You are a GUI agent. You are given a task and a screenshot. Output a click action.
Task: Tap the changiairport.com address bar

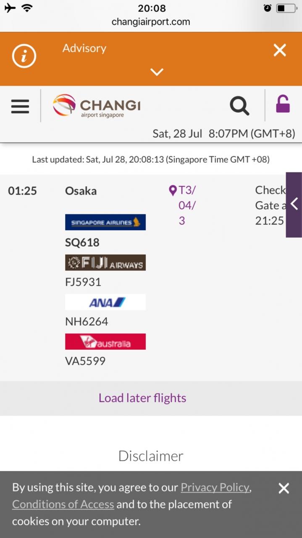(x=151, y=22)
